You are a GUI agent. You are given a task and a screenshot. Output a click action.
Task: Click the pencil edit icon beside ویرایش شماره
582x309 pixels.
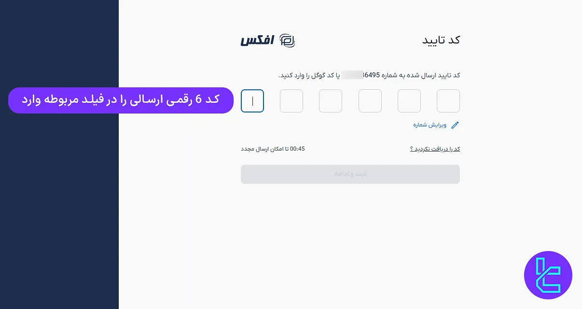coord(455,125)
